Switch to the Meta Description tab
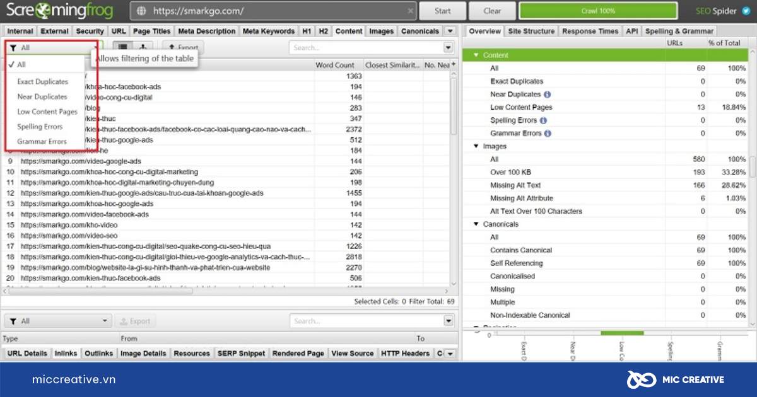Viewport: 757px width, 397px height. (206, 31)
